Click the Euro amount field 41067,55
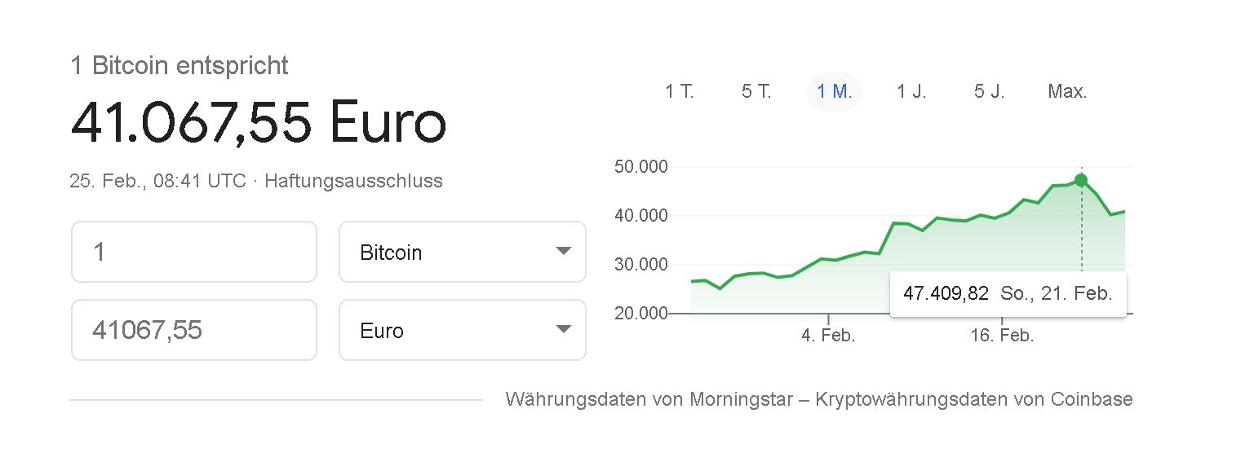 click(194, 330)
